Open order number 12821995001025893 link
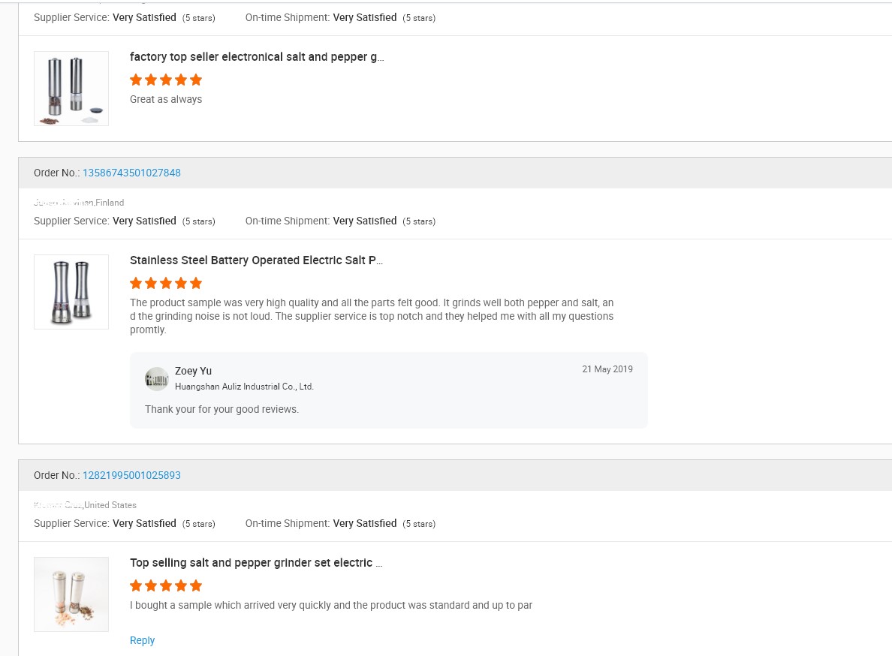 131,475
